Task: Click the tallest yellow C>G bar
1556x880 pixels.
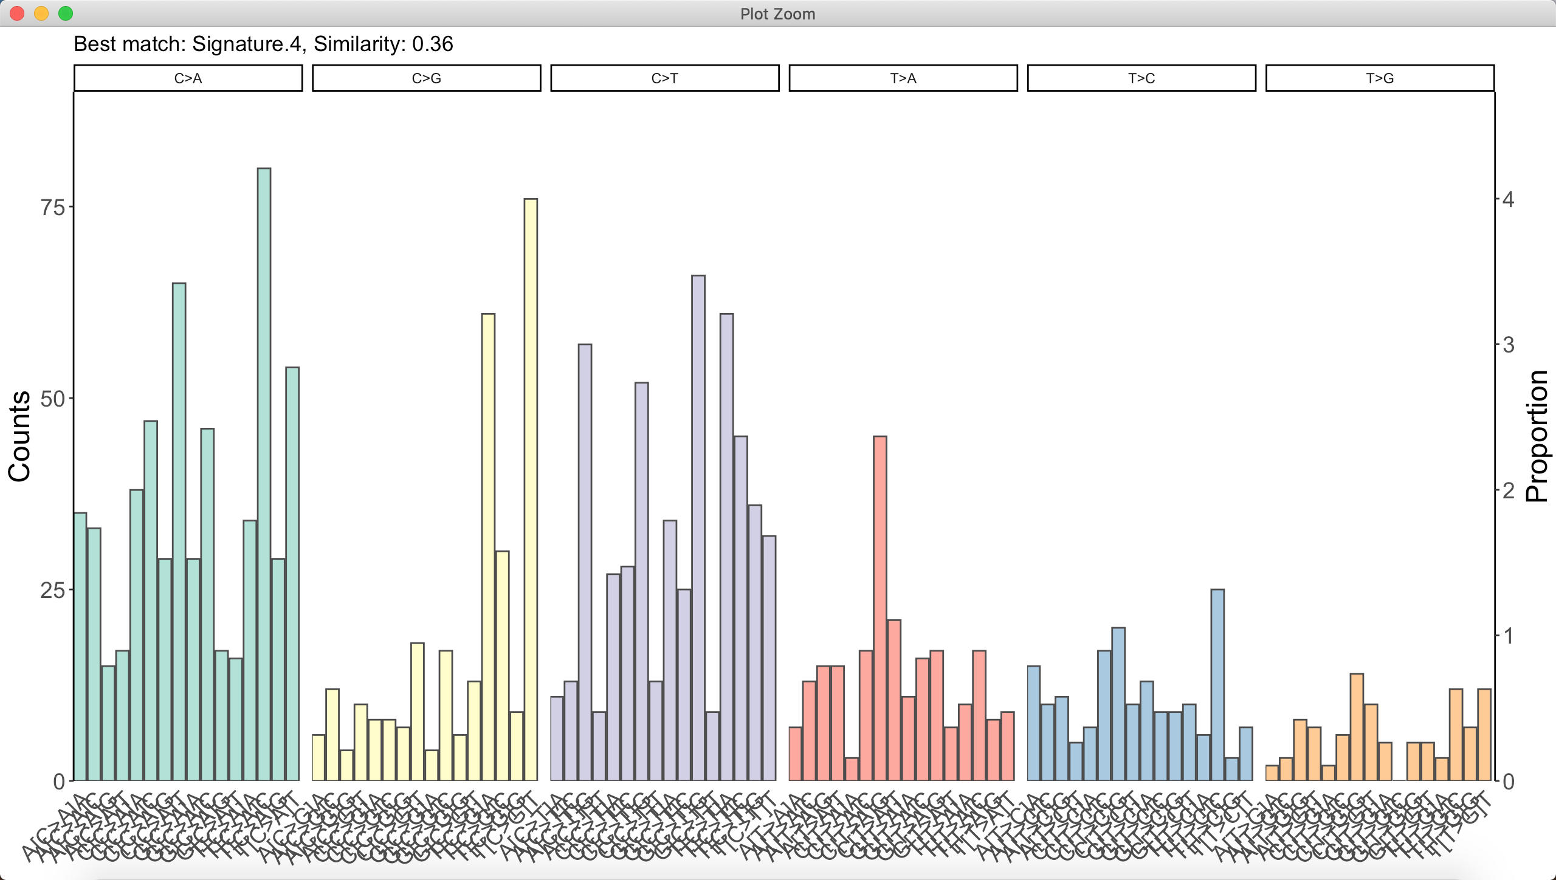Action: point(531,489)
